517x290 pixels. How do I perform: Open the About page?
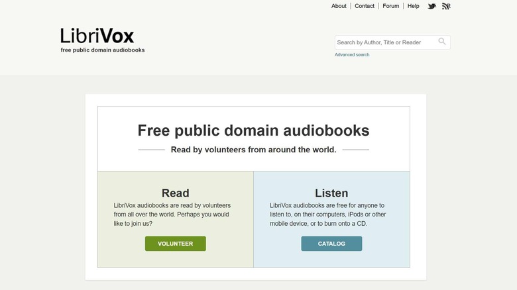339,6
